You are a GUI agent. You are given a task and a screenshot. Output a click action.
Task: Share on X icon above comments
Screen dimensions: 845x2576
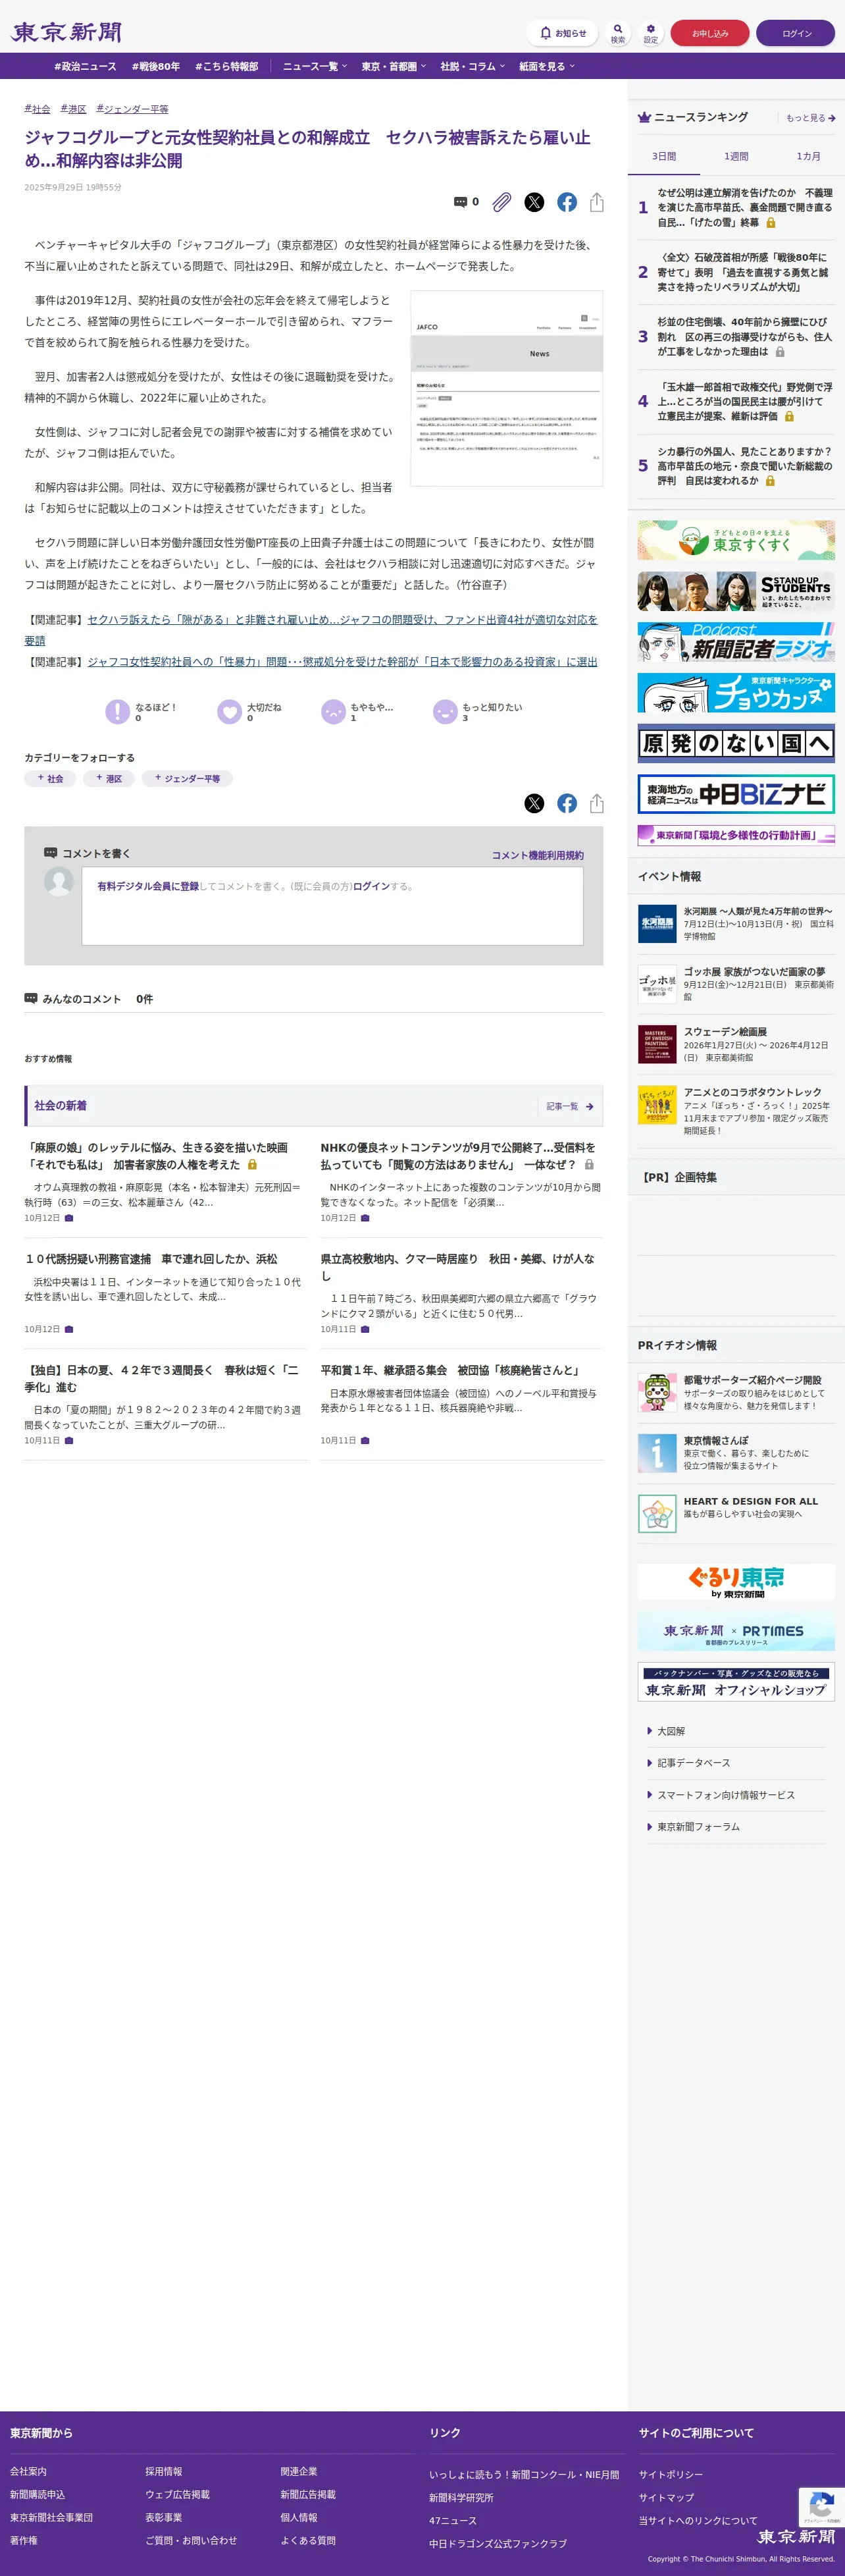(x=535, y=803)
